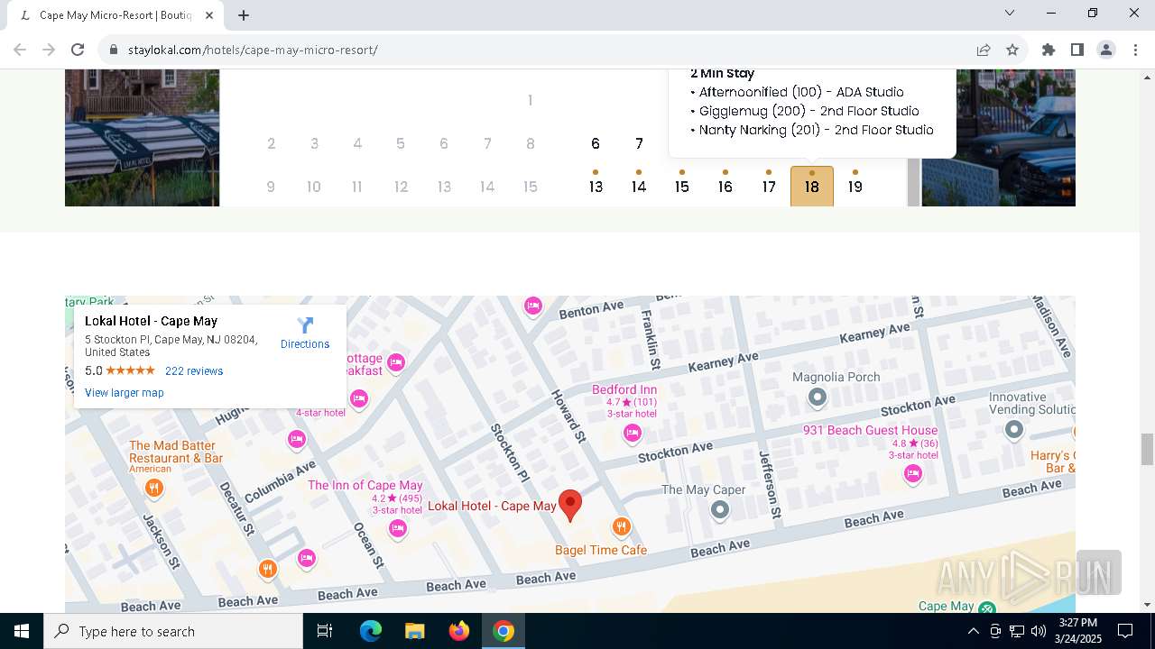Click the taskbar search box
The image size is (1155, 649).
173,631
